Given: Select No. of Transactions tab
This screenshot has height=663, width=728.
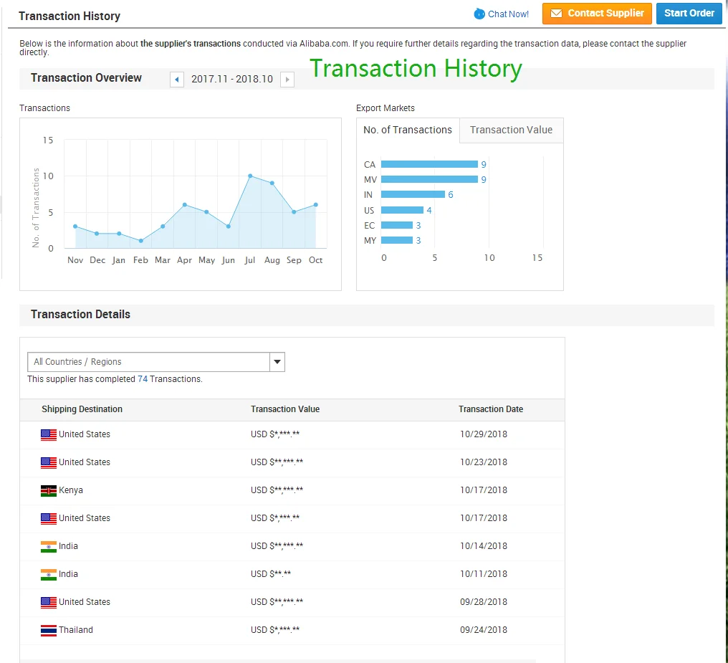Looking at the screenshot, I should point(408,130).
